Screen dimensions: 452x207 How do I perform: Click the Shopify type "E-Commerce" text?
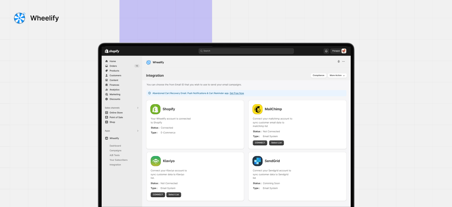tap(168, 133)
